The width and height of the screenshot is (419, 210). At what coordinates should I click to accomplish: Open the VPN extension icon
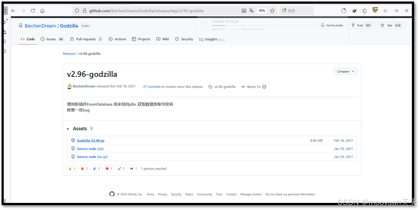pos(375,10)
